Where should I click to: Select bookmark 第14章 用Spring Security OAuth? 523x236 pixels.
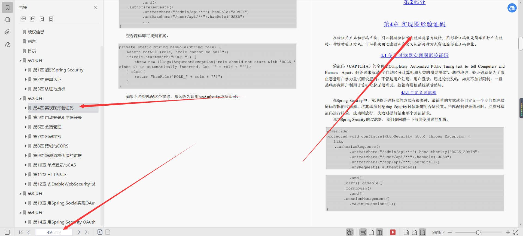coord(64,222)
